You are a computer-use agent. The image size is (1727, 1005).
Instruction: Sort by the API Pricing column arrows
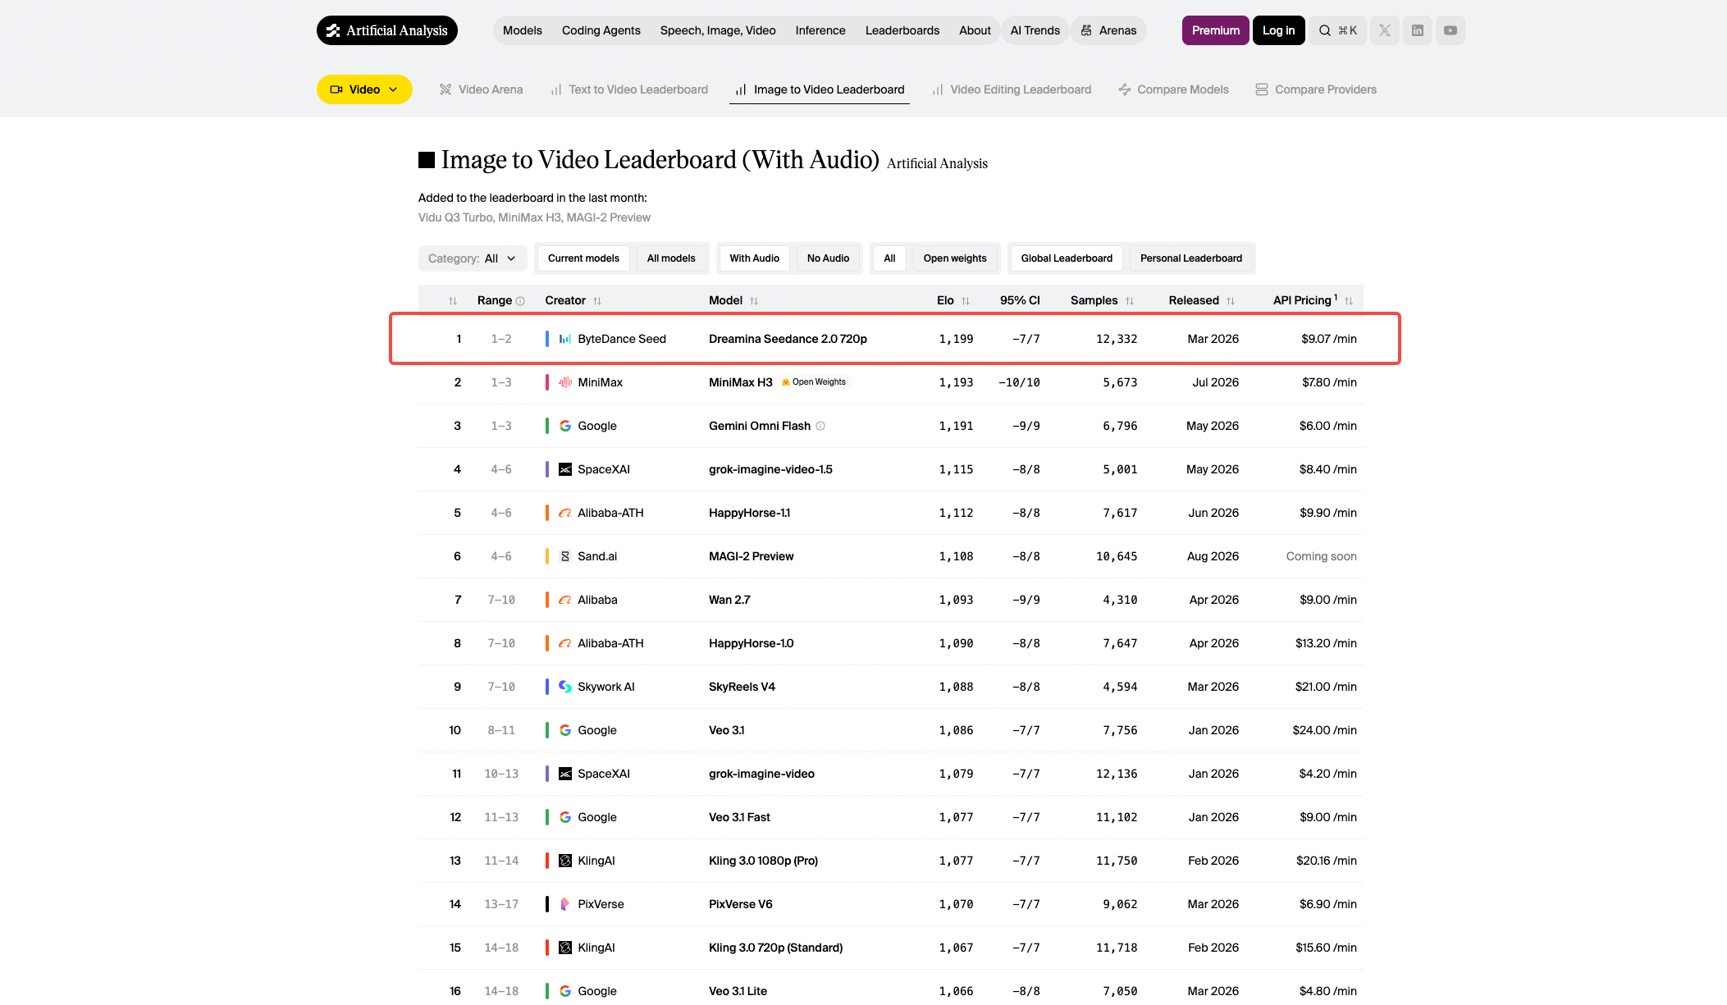tap(1349, 301)
